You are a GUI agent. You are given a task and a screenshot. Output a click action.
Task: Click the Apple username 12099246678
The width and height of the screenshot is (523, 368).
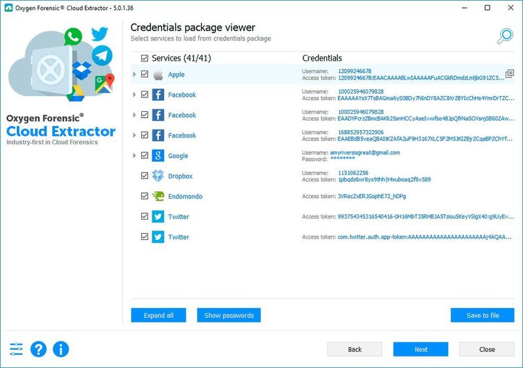click(x=354, y=71)
